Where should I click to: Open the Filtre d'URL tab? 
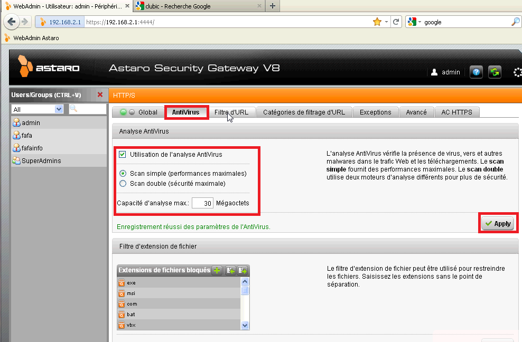point(231,112)
